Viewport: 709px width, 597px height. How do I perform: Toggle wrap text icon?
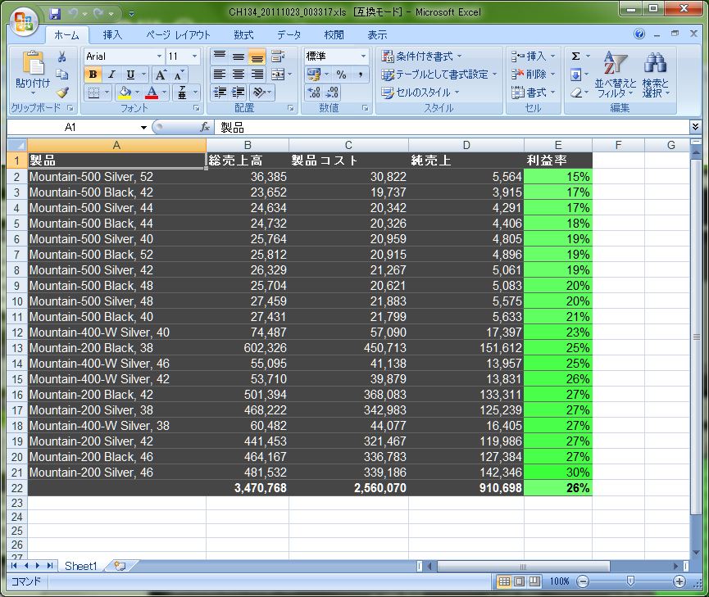tap(278, 57)
